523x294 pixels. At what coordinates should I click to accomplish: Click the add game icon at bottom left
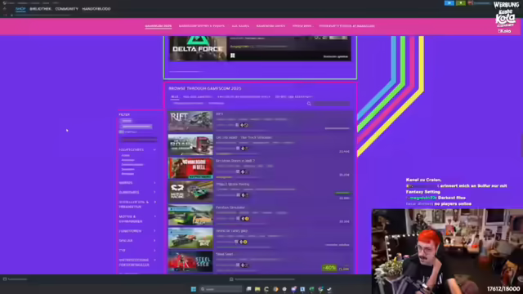5,279
